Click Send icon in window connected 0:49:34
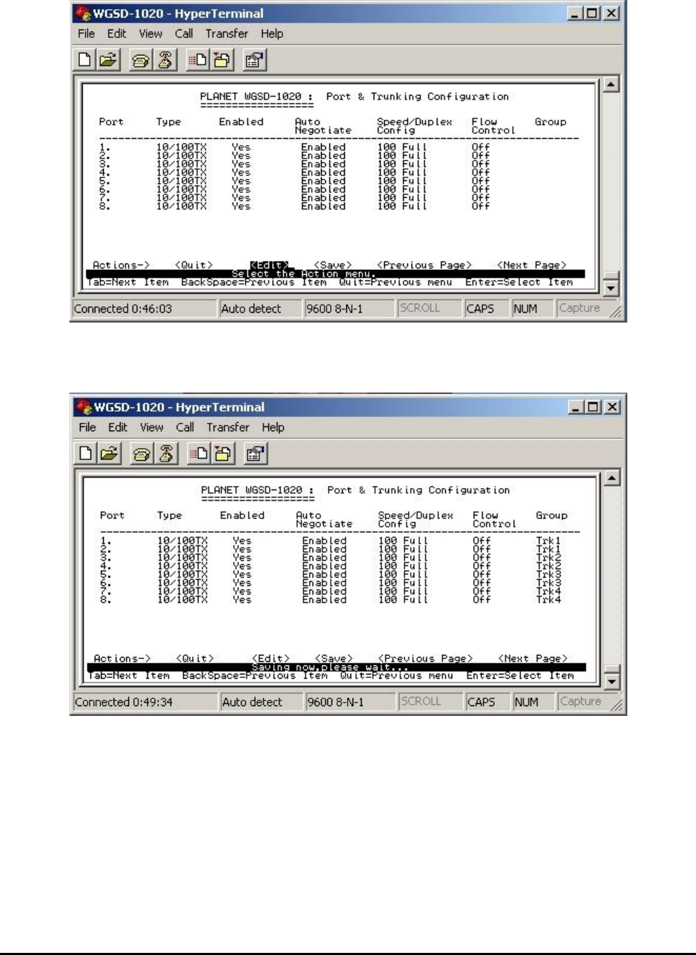The width and height of the screenshot is (696, 955). [198, 454]
